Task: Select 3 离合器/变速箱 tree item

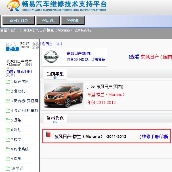Action: tap(24, 101)
